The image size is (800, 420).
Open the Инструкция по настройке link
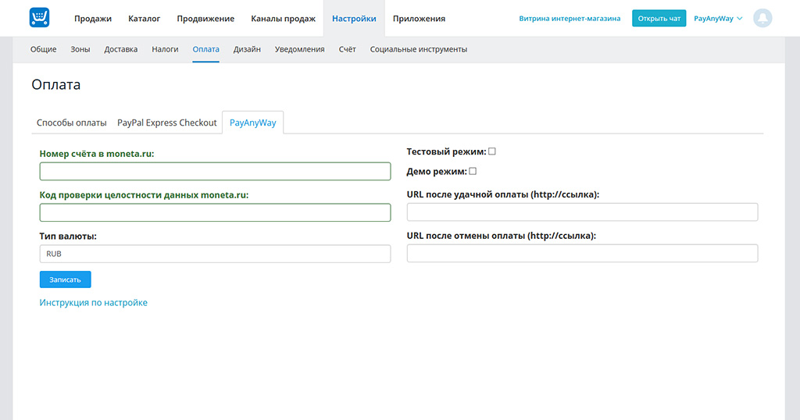tap(94, 303)
